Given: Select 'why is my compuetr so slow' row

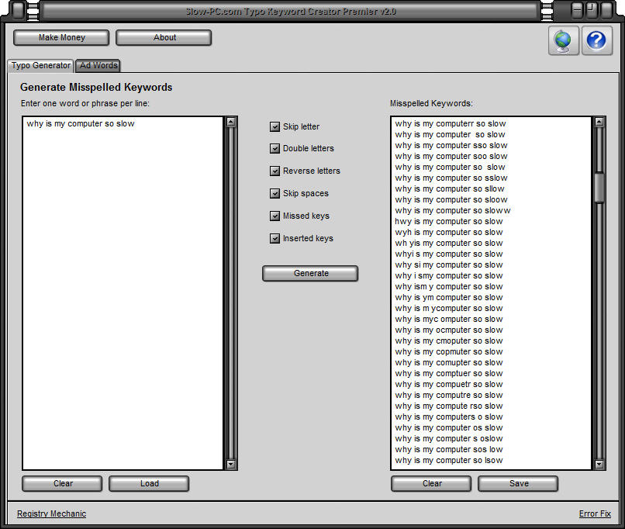Looking at the screenshot, I should click(449, 384).
